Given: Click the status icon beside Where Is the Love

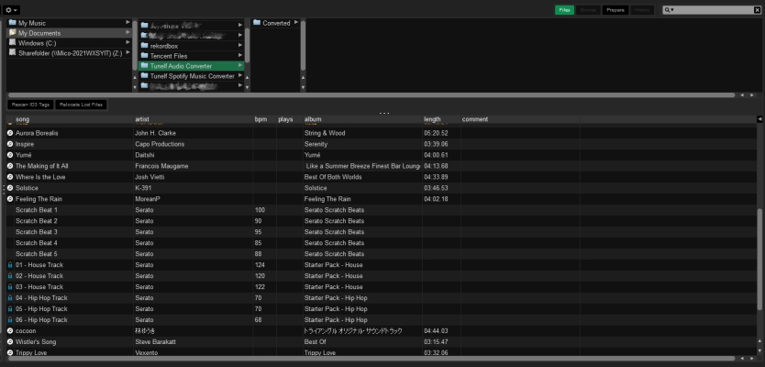Looking at the screenshot, I should pos(10,177).
